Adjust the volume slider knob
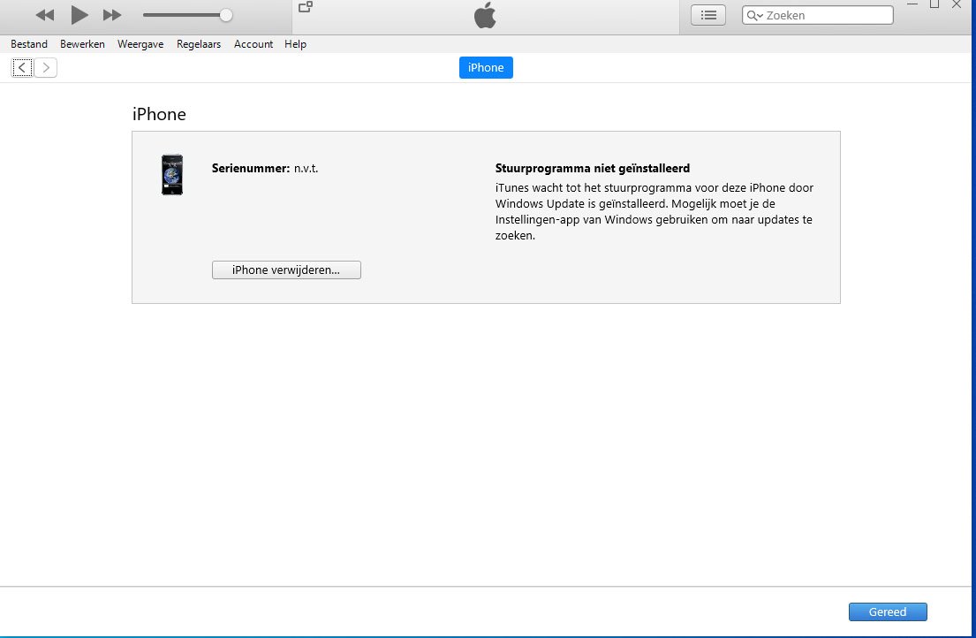Screen dimensions: 976x638 click(227, 16)
